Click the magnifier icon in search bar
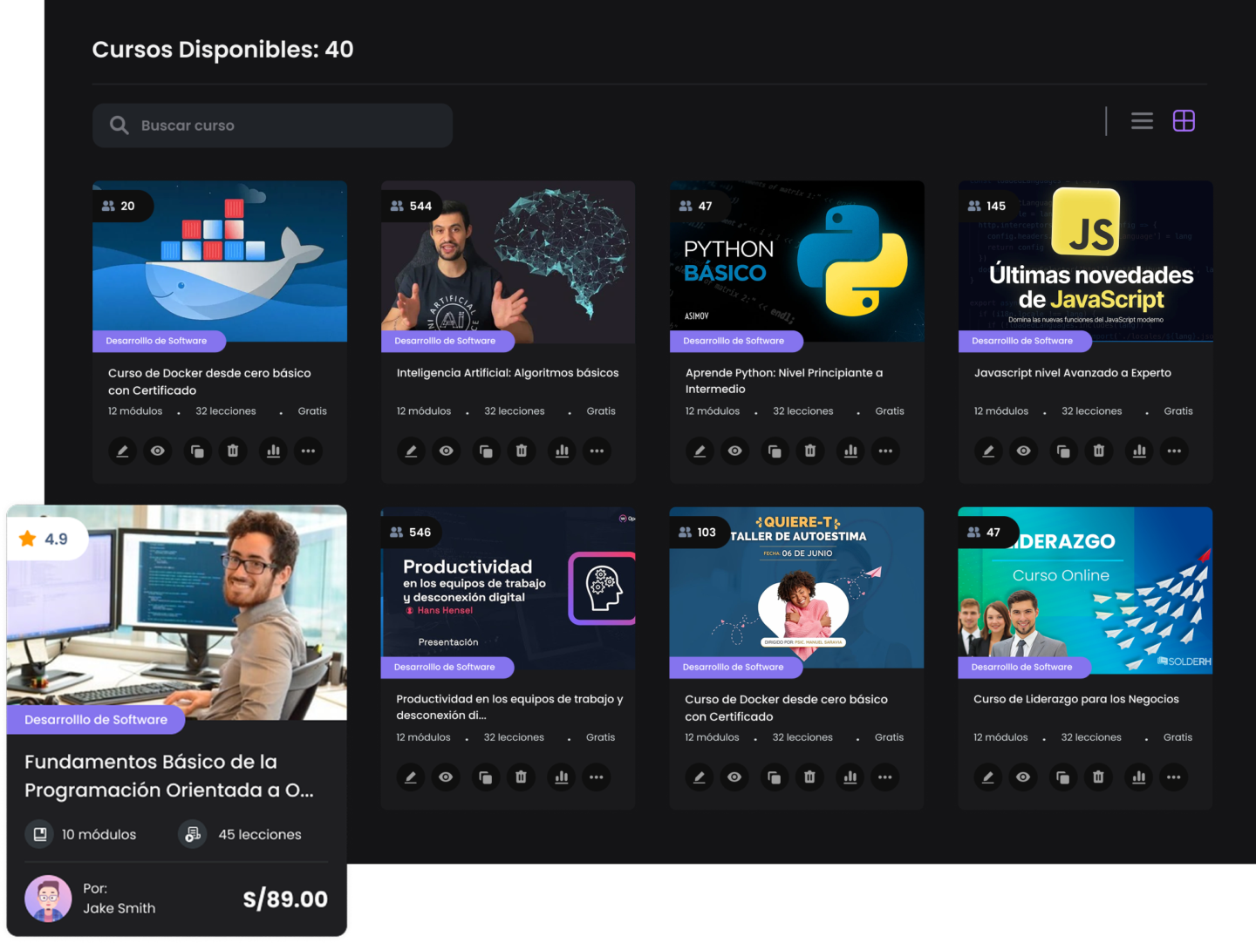Screen dimensions: 1256x943 [x=119, y=126]
